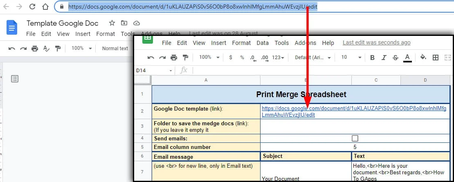Click the Template Google Doc title
Screen dimensions: 454x182
(x=63, y=23)
